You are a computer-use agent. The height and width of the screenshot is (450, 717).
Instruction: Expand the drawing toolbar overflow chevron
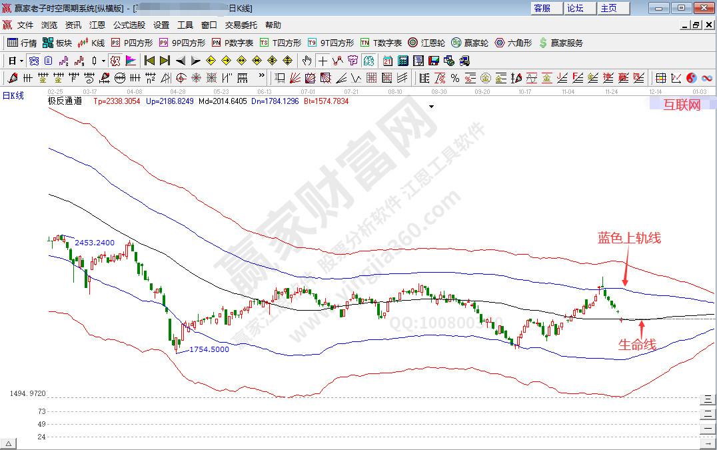[262, 77]
